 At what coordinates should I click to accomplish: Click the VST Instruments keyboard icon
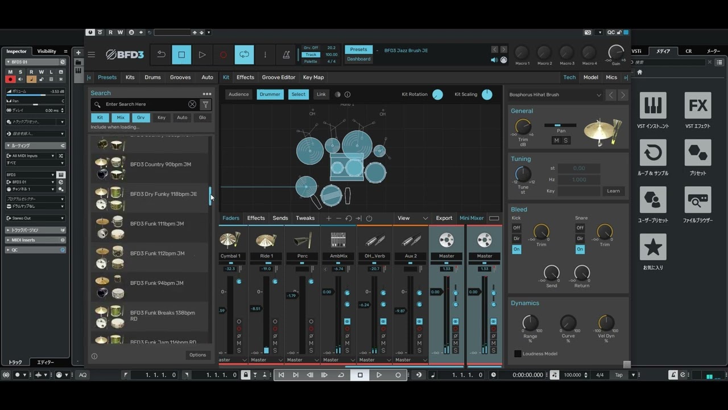pos(653,105)
